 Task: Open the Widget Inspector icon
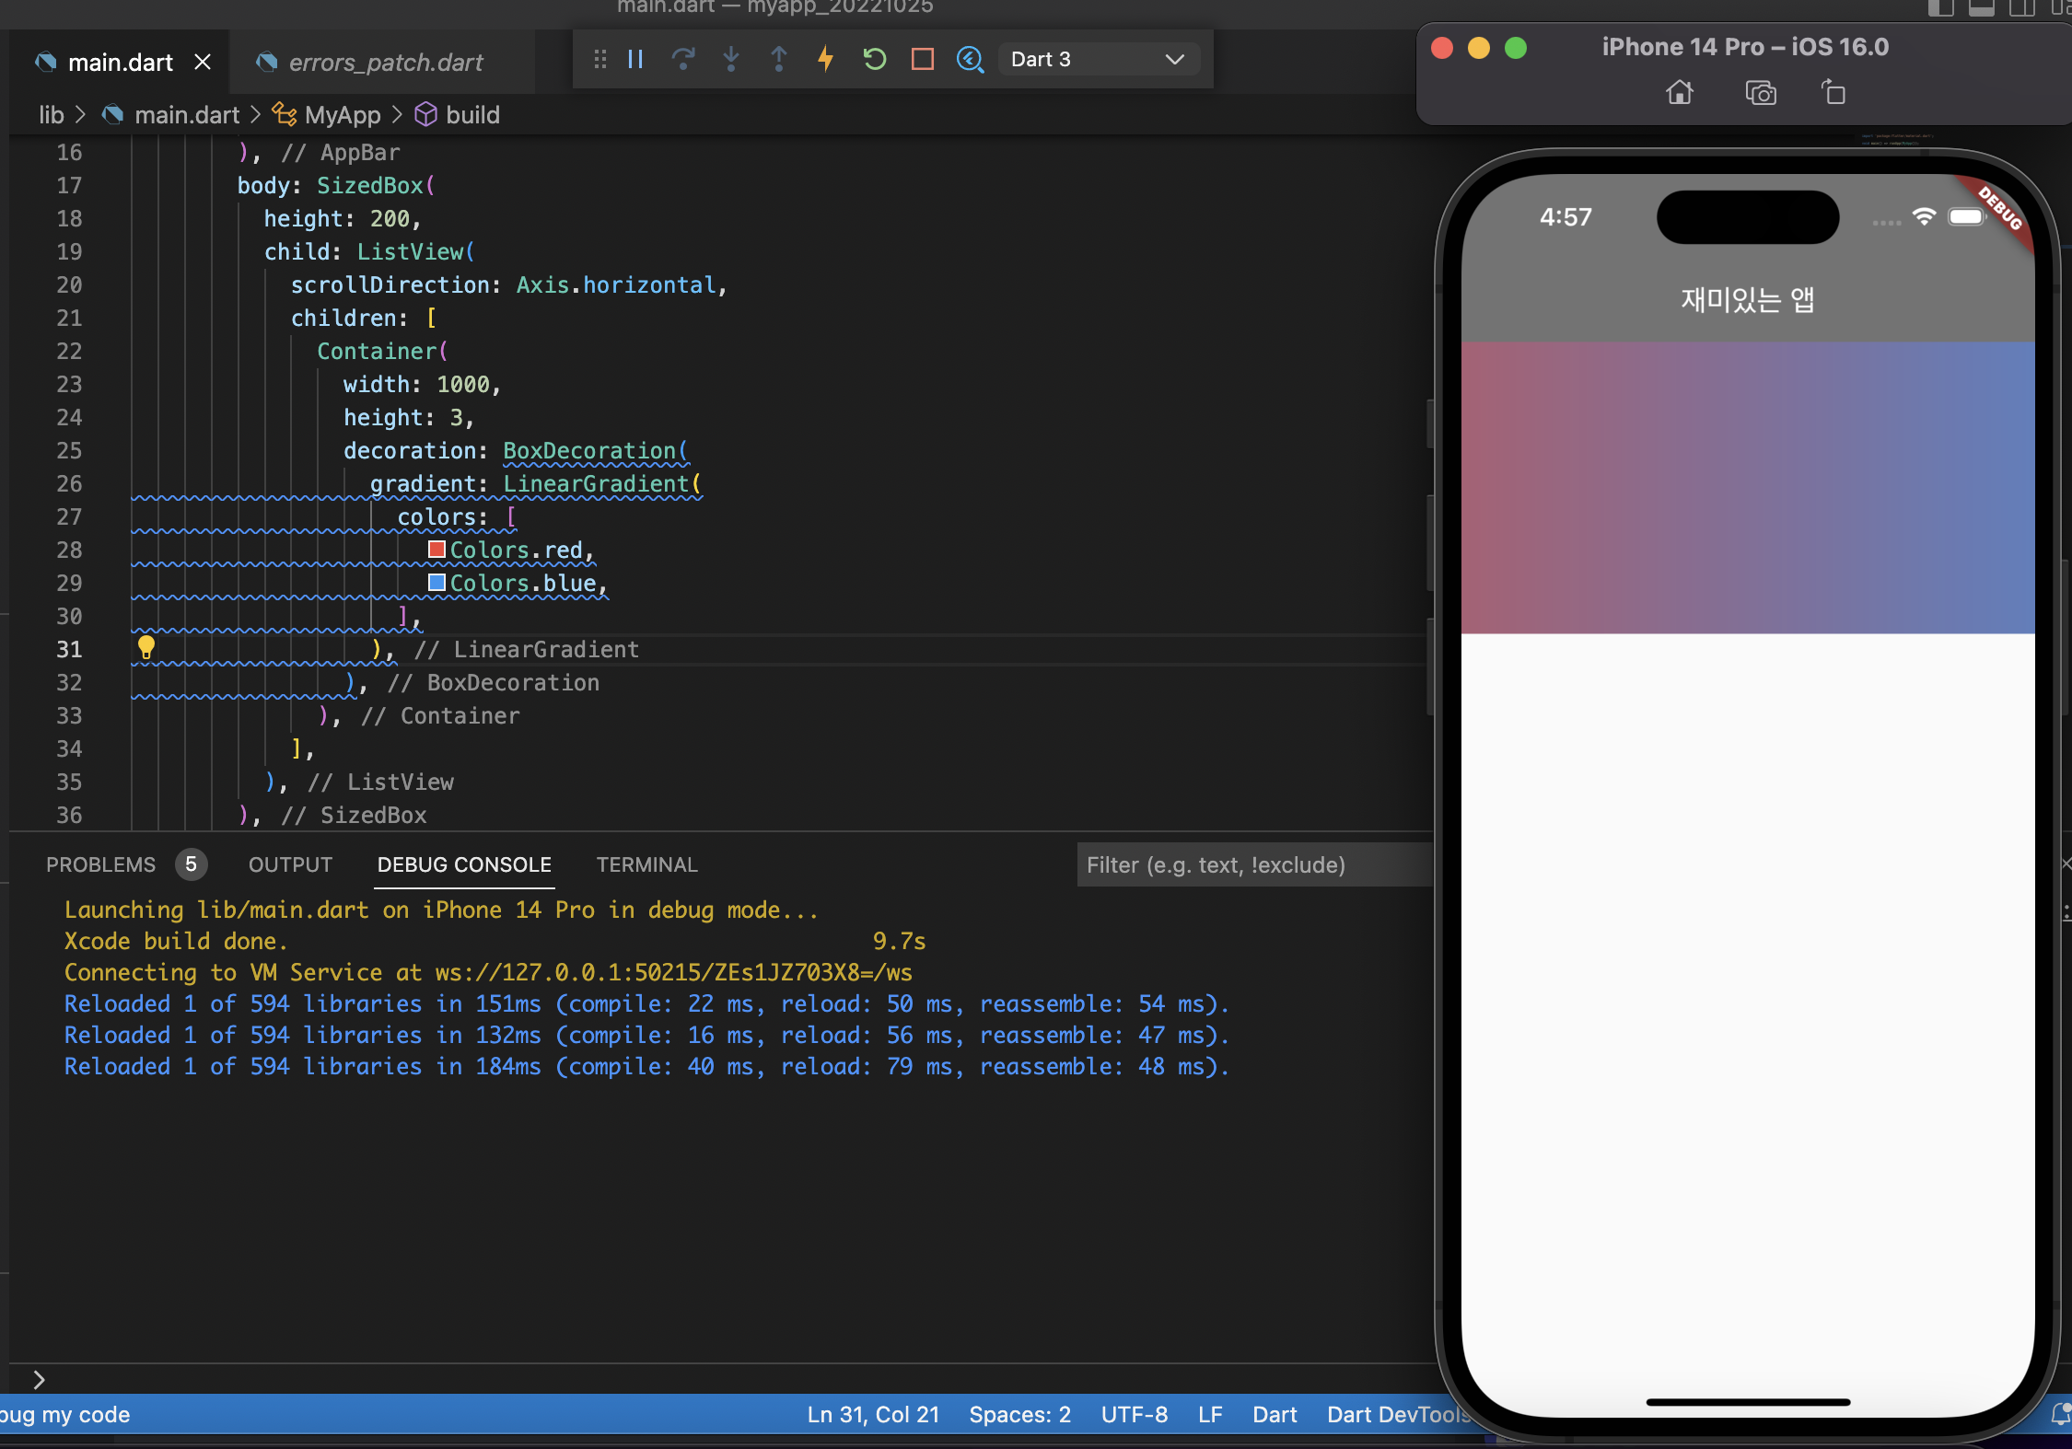point(970,60)
